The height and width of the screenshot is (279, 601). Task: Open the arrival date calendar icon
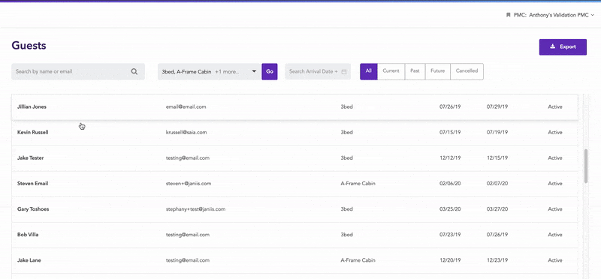(x=344, y=71)
